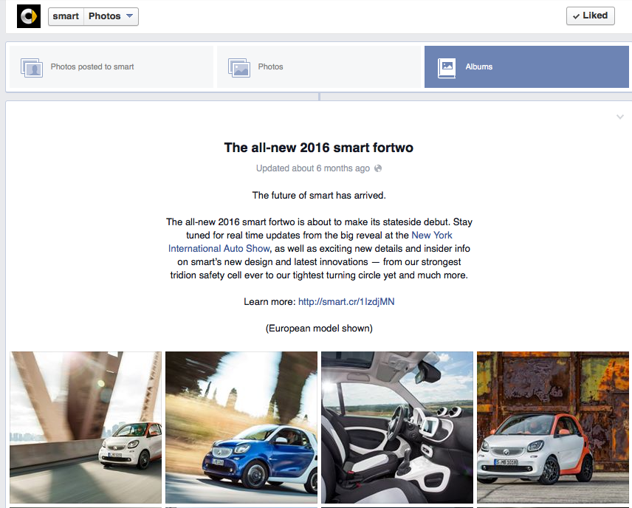Screen dimensions: 632x508
Task: Click the smart page name button
Action: coord(66,16)
